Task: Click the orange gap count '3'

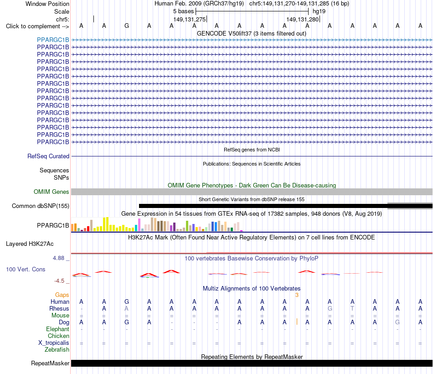Action: pyautogui.click(x=297, y=295)
